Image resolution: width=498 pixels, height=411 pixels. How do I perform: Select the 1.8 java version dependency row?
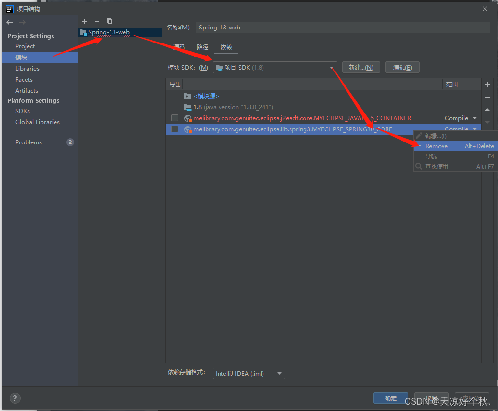click(x=323, y=107)
